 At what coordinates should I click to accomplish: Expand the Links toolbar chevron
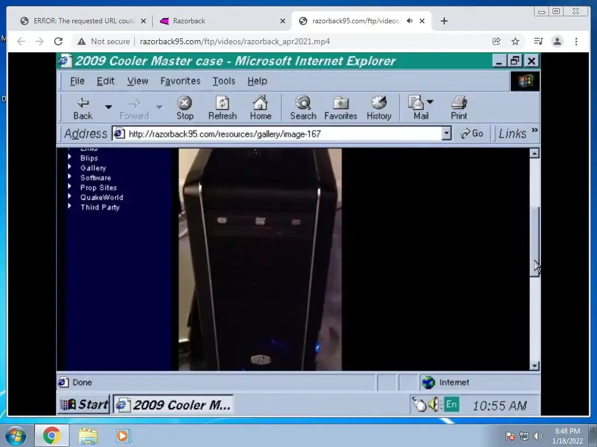click(535, 130)
